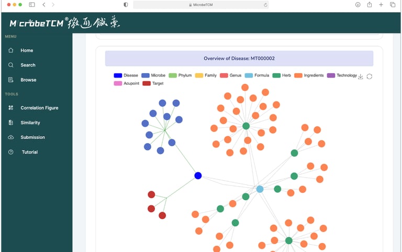Image resolution: width=402 pixels, height=252 pixels.
Task: Click the MicrobeTCM address bar
Action: (201, 5)
